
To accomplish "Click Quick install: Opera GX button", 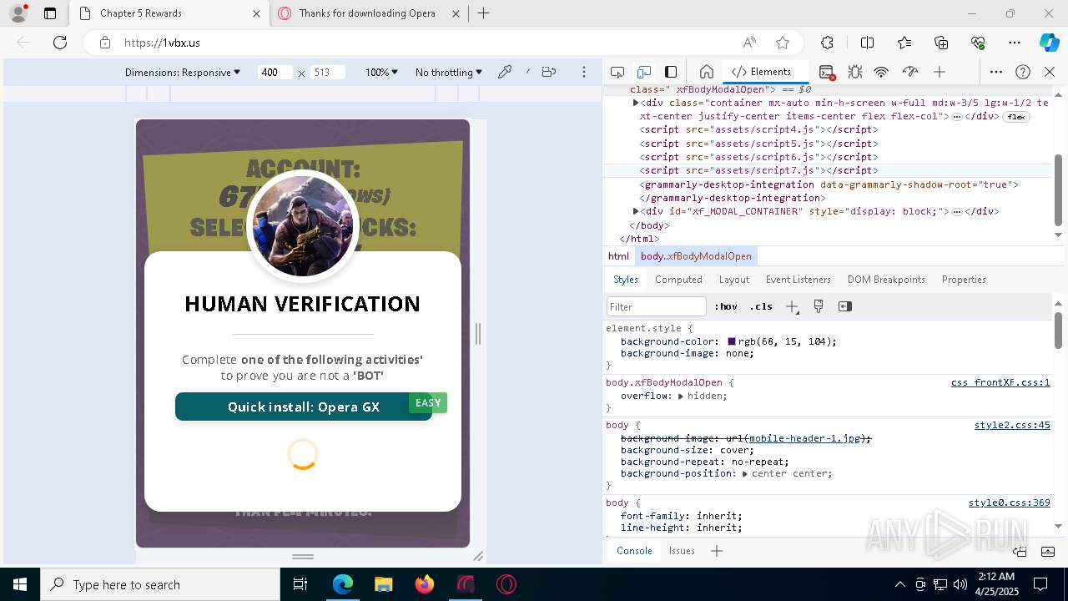I will click(304, 407).
